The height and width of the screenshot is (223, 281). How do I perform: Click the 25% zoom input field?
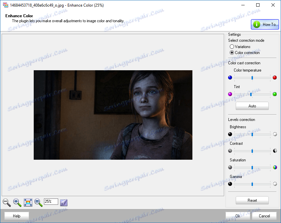point(51,201)
